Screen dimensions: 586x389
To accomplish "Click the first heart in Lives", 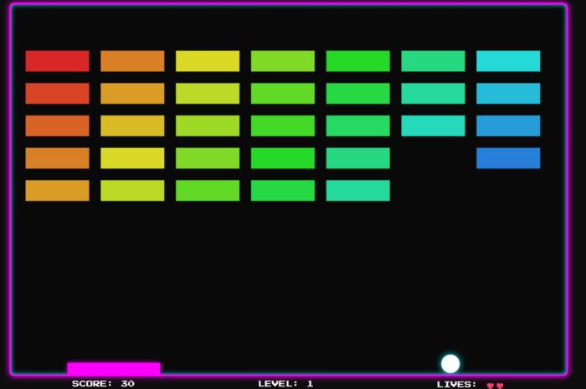I will [x=491, y=386].
